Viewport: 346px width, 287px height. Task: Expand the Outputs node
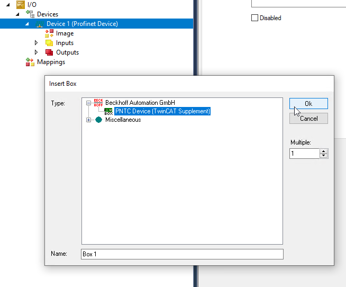click(36, 52)
